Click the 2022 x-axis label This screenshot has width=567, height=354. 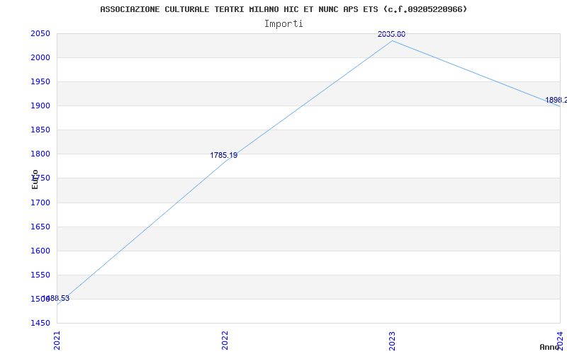[x=225, y=341]
